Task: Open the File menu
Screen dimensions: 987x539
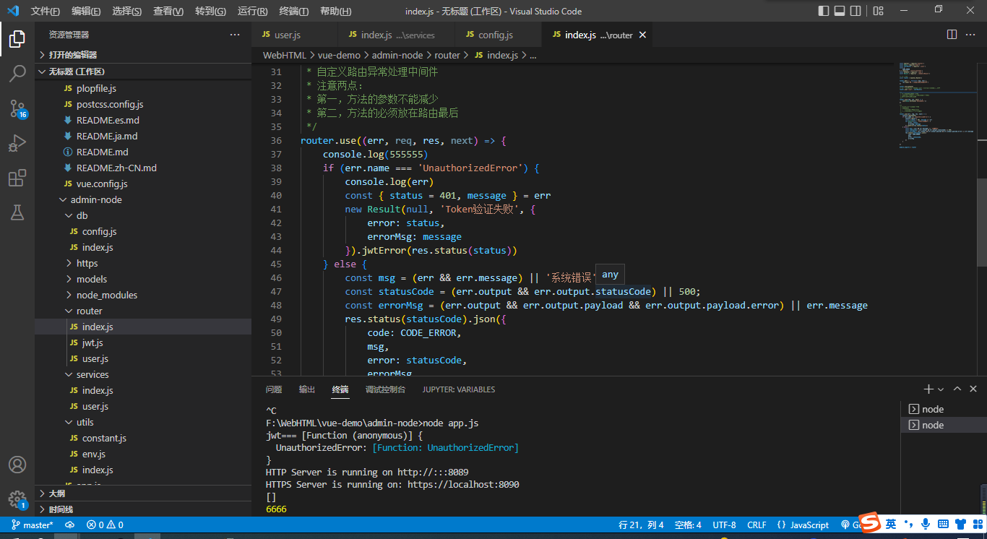Action: (x=46, y=11)
